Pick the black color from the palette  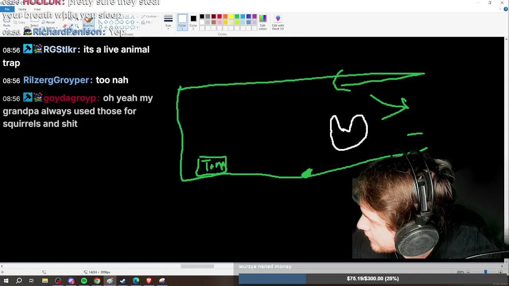[x=202, y=16]
